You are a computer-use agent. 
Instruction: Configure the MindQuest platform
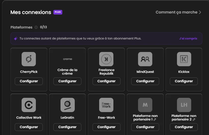[x=145, y=81]
